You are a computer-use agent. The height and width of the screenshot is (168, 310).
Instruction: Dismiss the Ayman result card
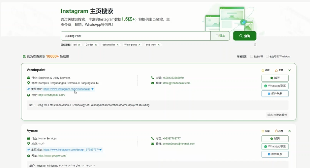click(290, 131)
